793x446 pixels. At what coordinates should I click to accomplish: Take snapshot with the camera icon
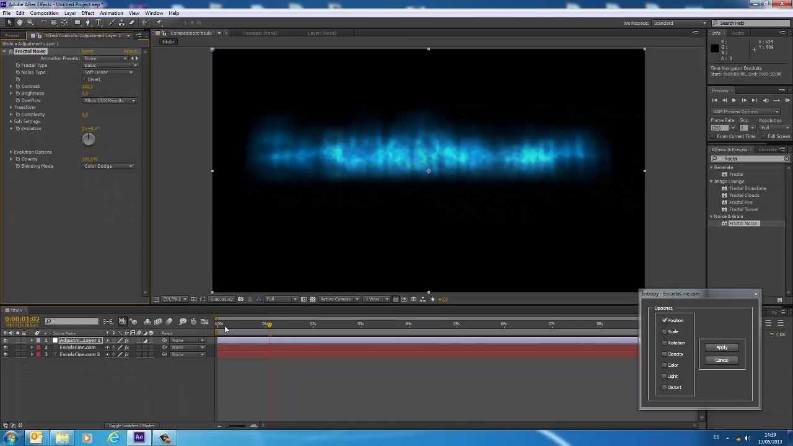(240, 299)
